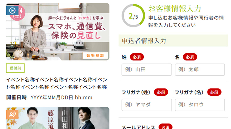Click the 会場参加 label on banner
Viewport: 231px width, 129px height.
coord(95,55)
